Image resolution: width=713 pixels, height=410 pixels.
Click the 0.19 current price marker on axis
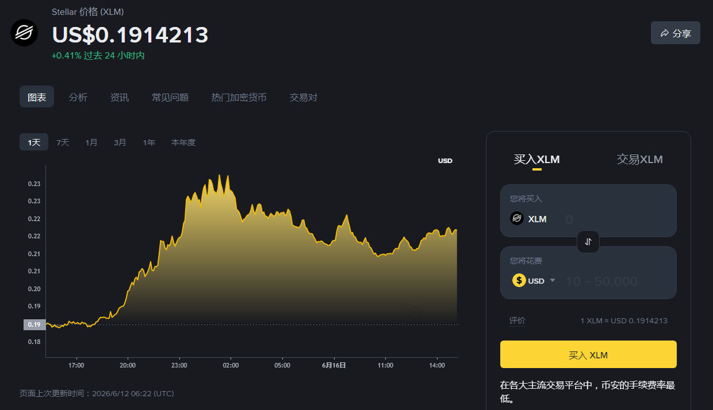(34, 324)
